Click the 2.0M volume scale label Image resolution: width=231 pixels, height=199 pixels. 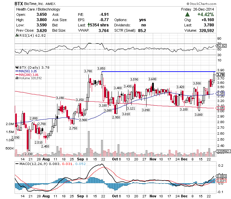click(x=10, y=124)
